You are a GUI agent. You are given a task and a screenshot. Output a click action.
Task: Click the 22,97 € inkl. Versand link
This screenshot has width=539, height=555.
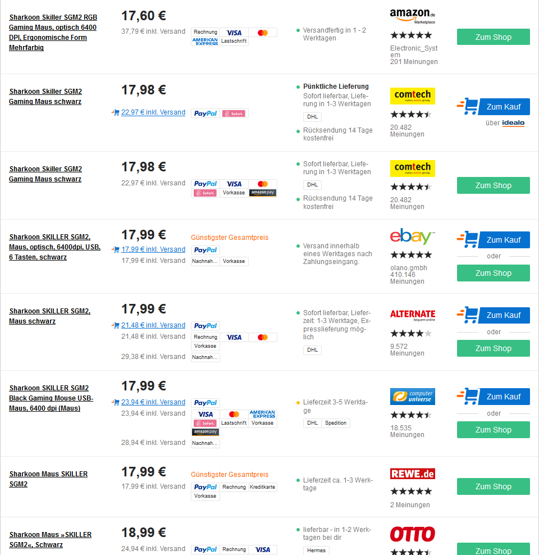click(x=153, y=112)
